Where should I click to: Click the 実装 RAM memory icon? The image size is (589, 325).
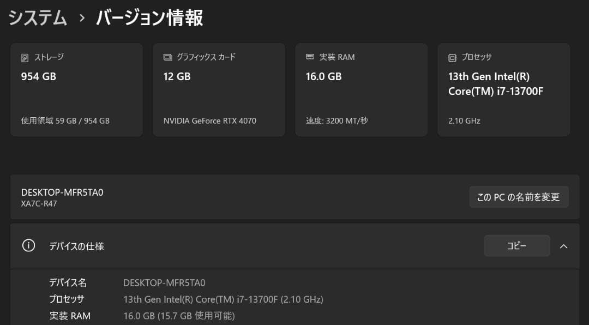(x=309, y=57)
